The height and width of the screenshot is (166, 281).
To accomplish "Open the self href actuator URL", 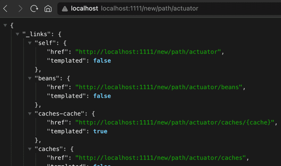I will pos(148,52).
